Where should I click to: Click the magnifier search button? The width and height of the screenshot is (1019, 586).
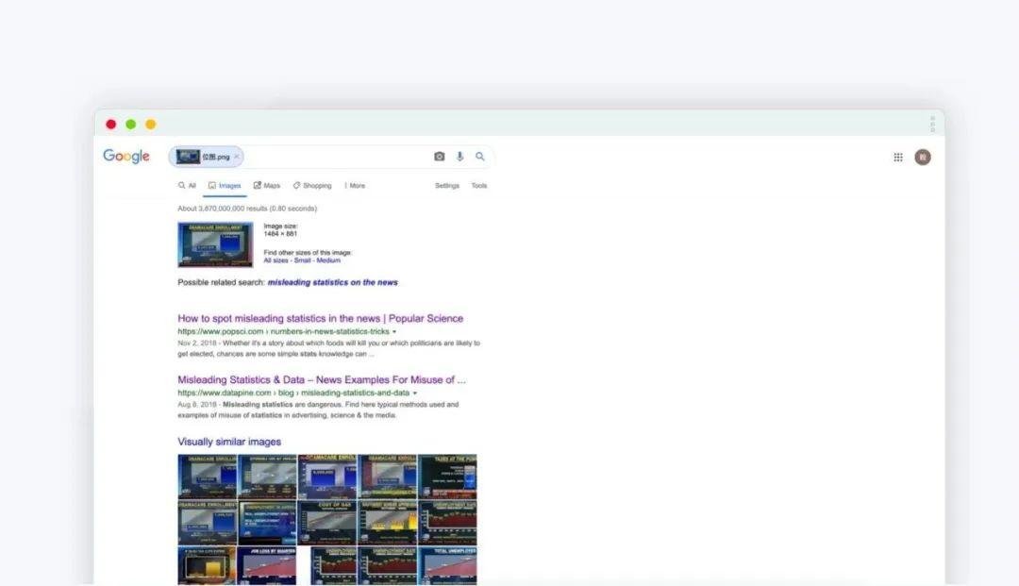(x=479, y=157)
